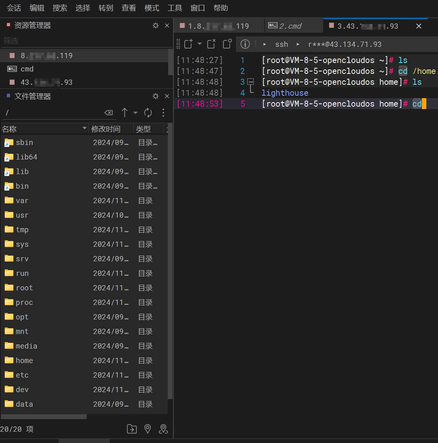The width and height of the screenshot is (438, 443).
Task: Click location pin icon in file manager footer
Action: tap(147, 429)
